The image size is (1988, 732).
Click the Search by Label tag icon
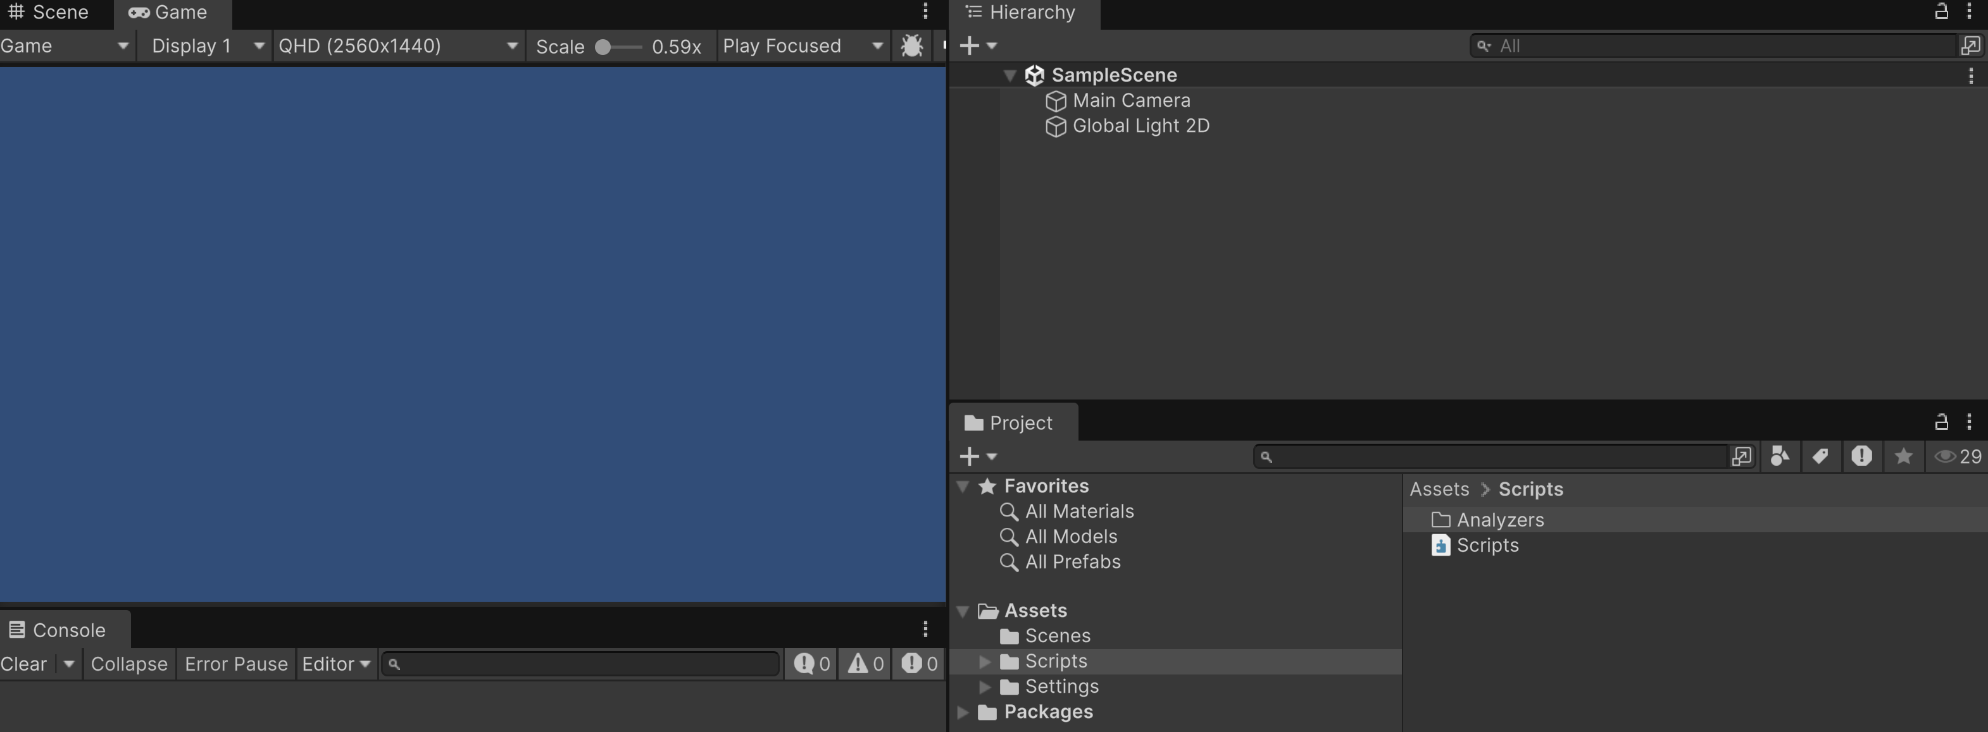[x=1820, y=457]
